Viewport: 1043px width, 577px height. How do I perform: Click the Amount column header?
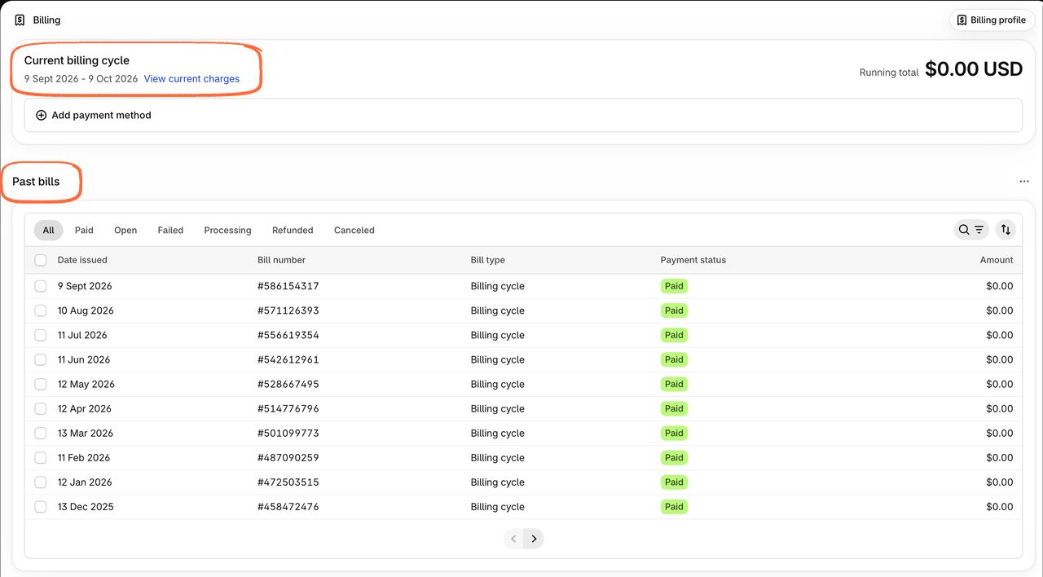coord(997,260)
